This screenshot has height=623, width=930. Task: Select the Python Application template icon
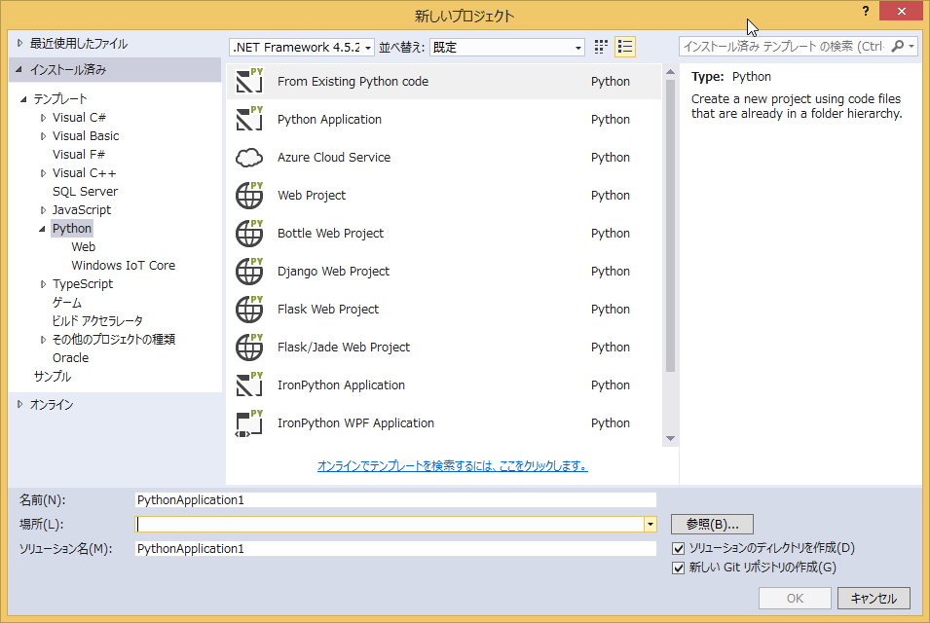[x=250, y=120]
